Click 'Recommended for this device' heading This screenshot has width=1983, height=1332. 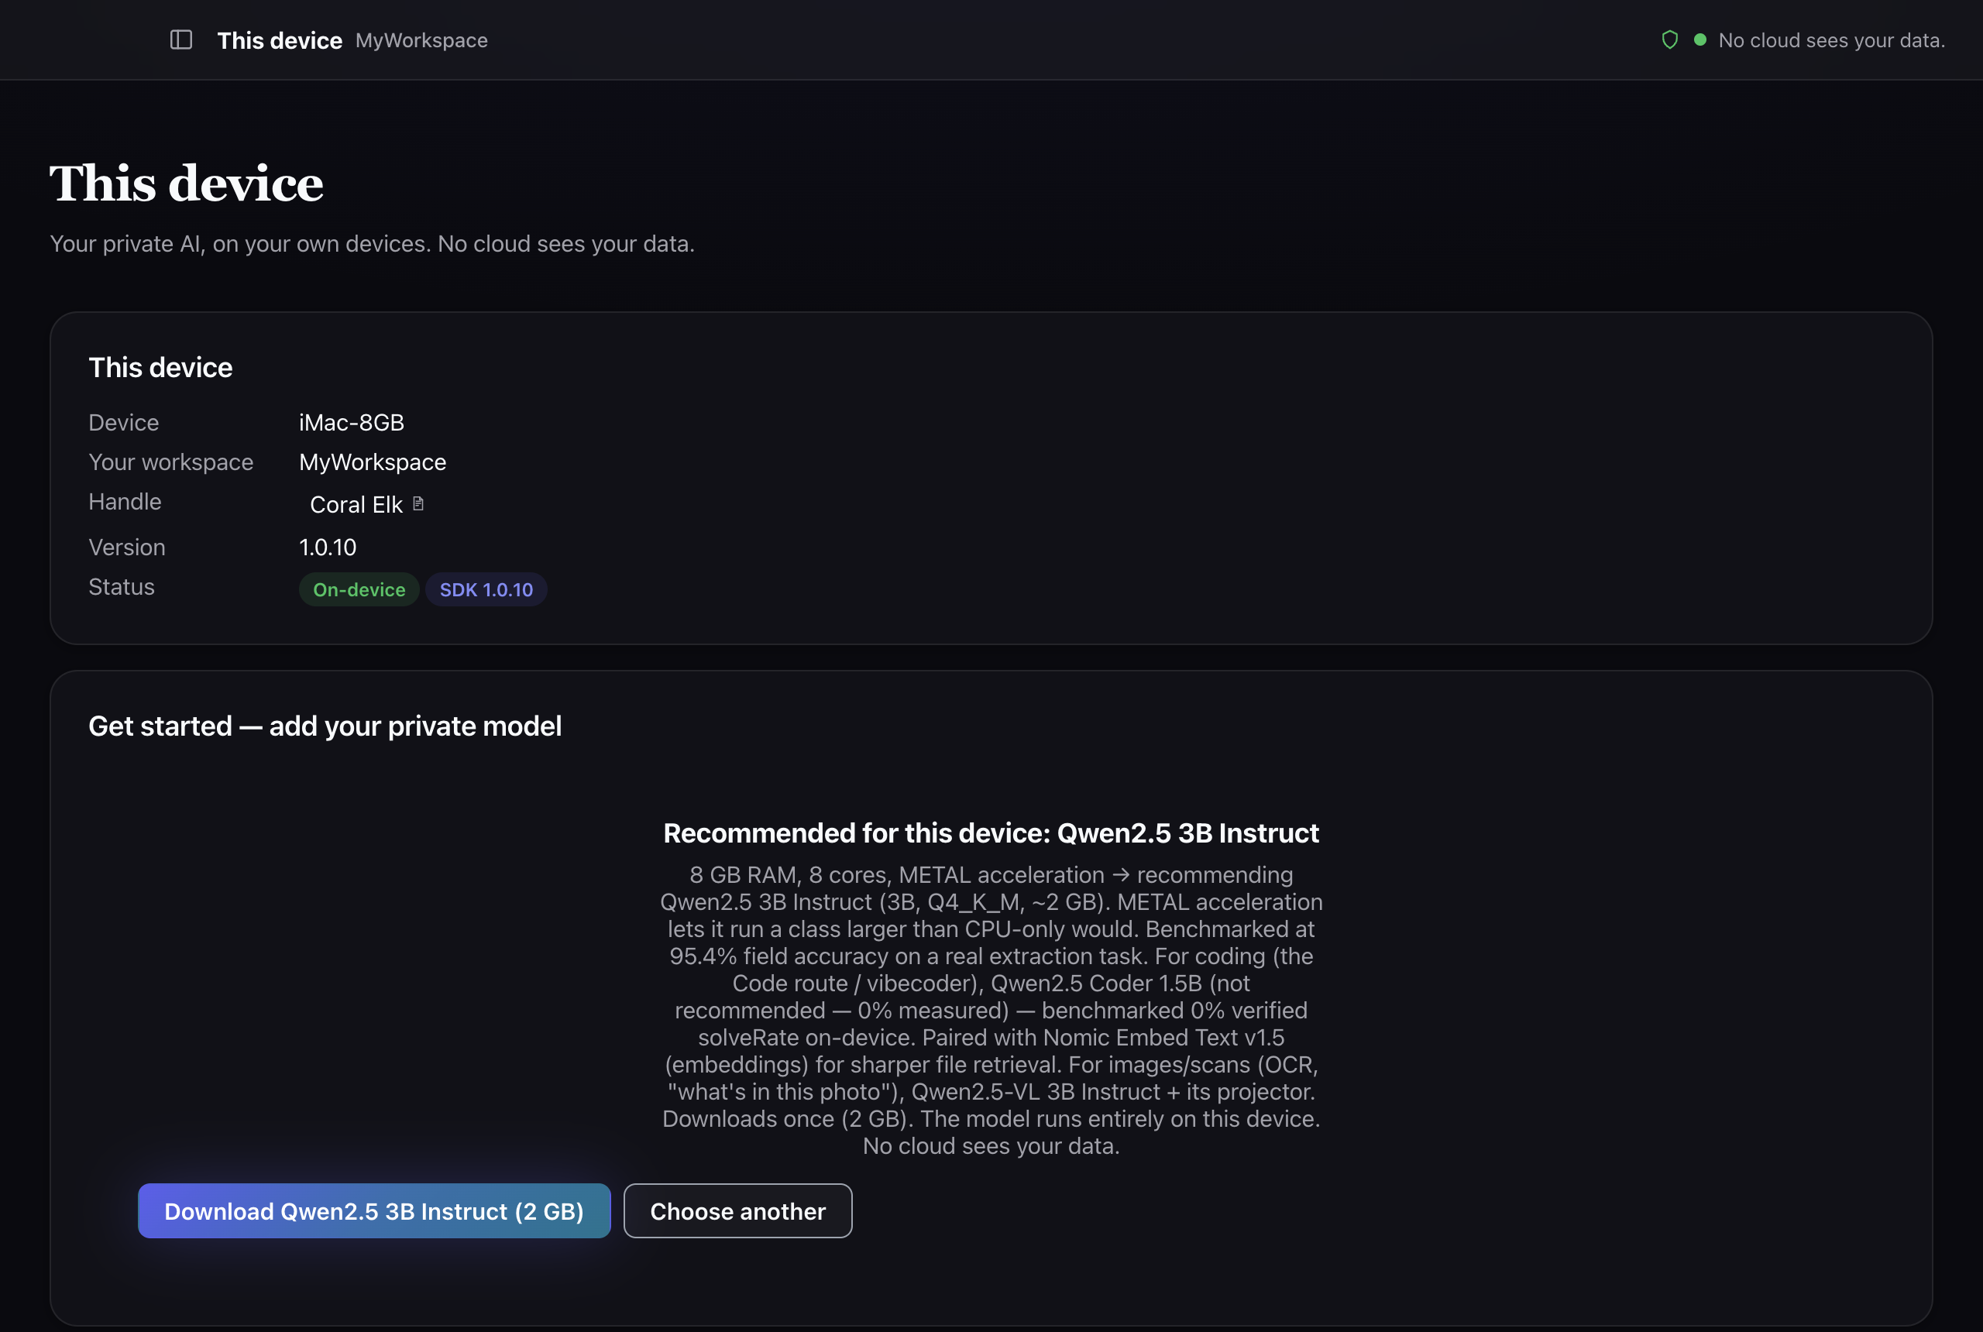(x=991, y=833)
